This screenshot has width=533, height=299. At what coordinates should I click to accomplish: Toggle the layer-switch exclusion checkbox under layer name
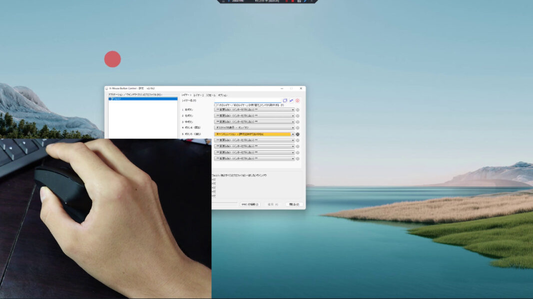click(215, 105)
